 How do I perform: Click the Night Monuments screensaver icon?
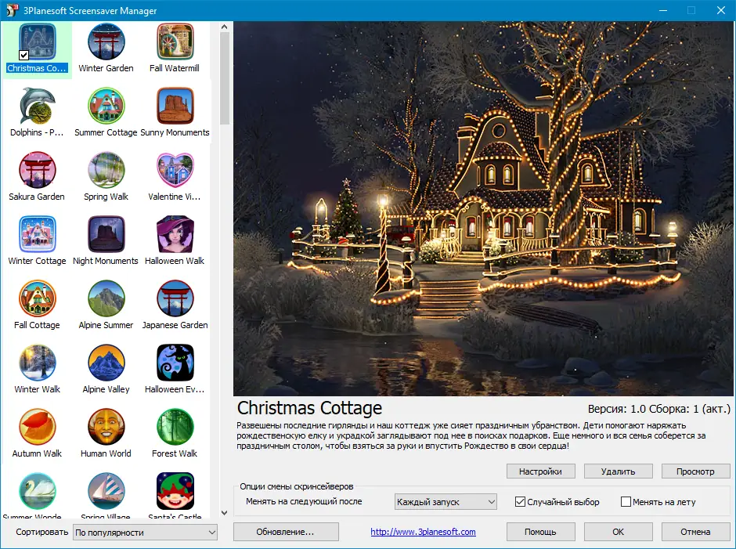coord(106,234)
